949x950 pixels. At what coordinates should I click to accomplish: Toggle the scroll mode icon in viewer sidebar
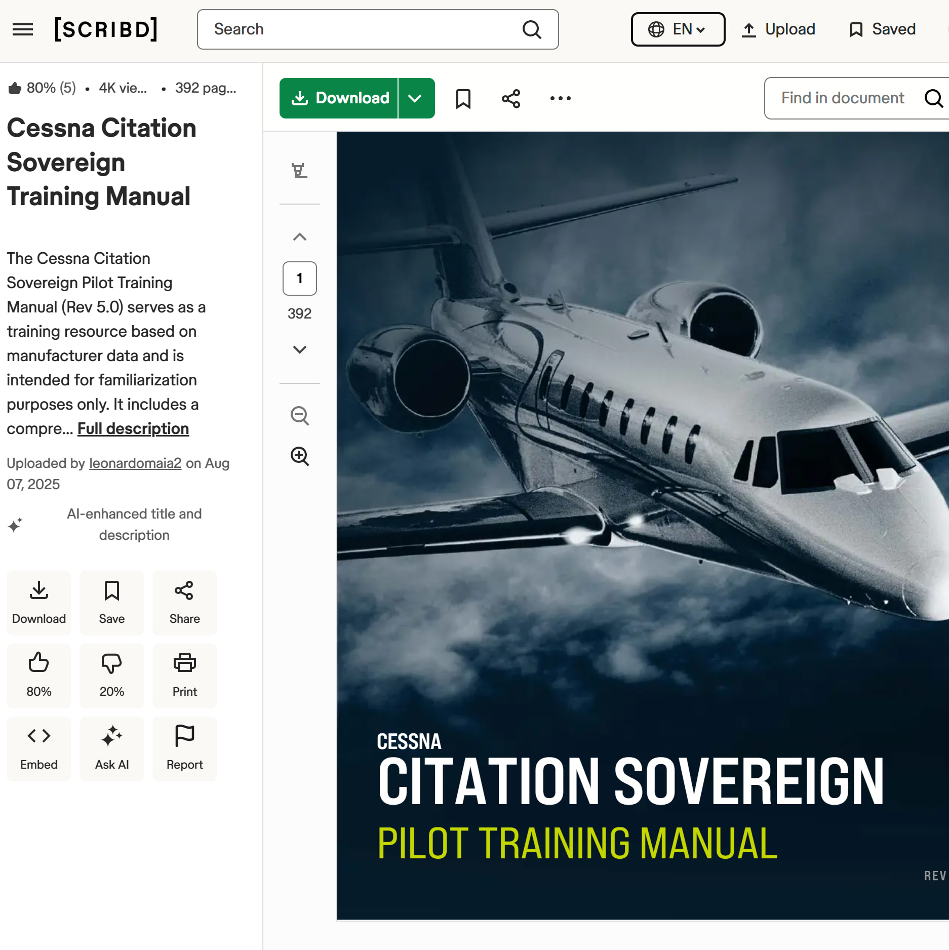299,171
